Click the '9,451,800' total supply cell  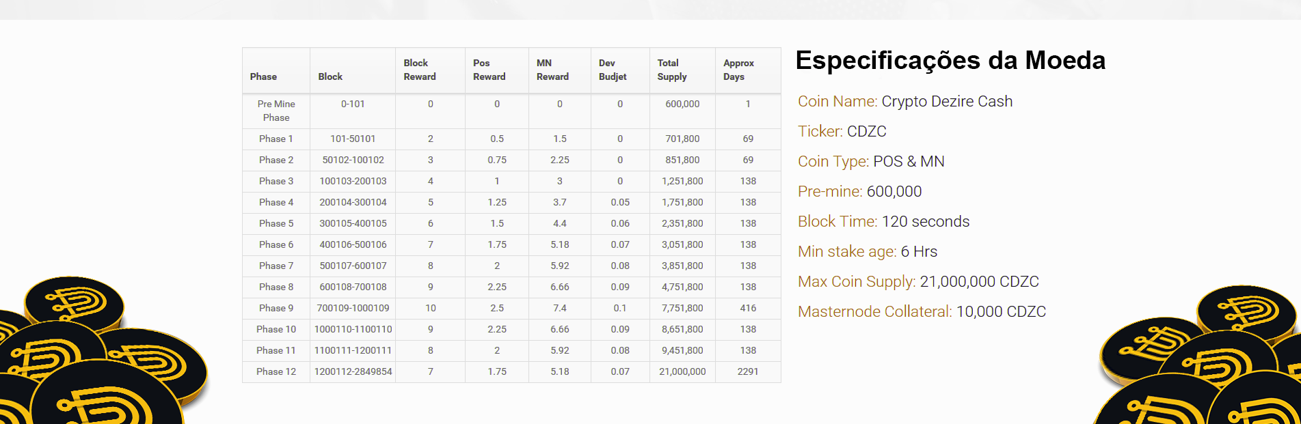point(682,350)
